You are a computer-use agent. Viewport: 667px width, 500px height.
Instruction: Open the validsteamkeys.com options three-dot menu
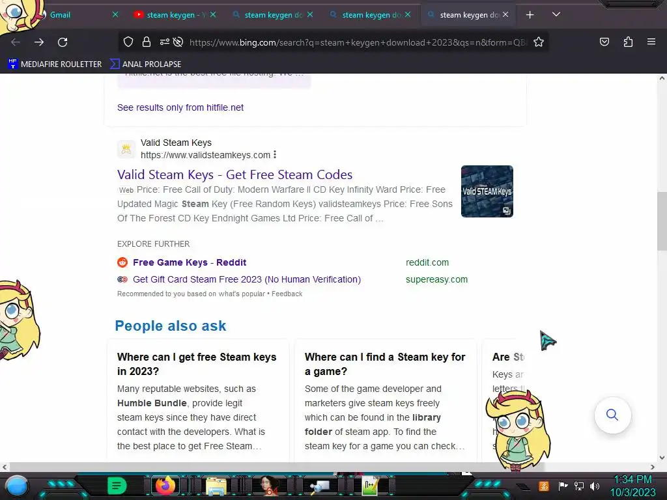pos(275,155)
